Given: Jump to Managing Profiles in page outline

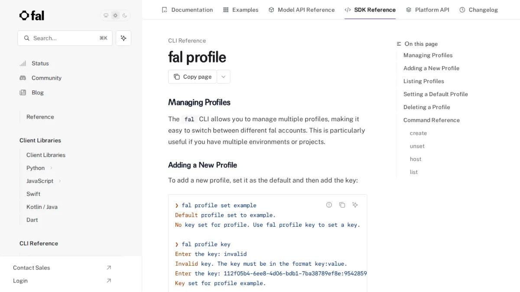Looking at the screenshot, I should (428, 55).
